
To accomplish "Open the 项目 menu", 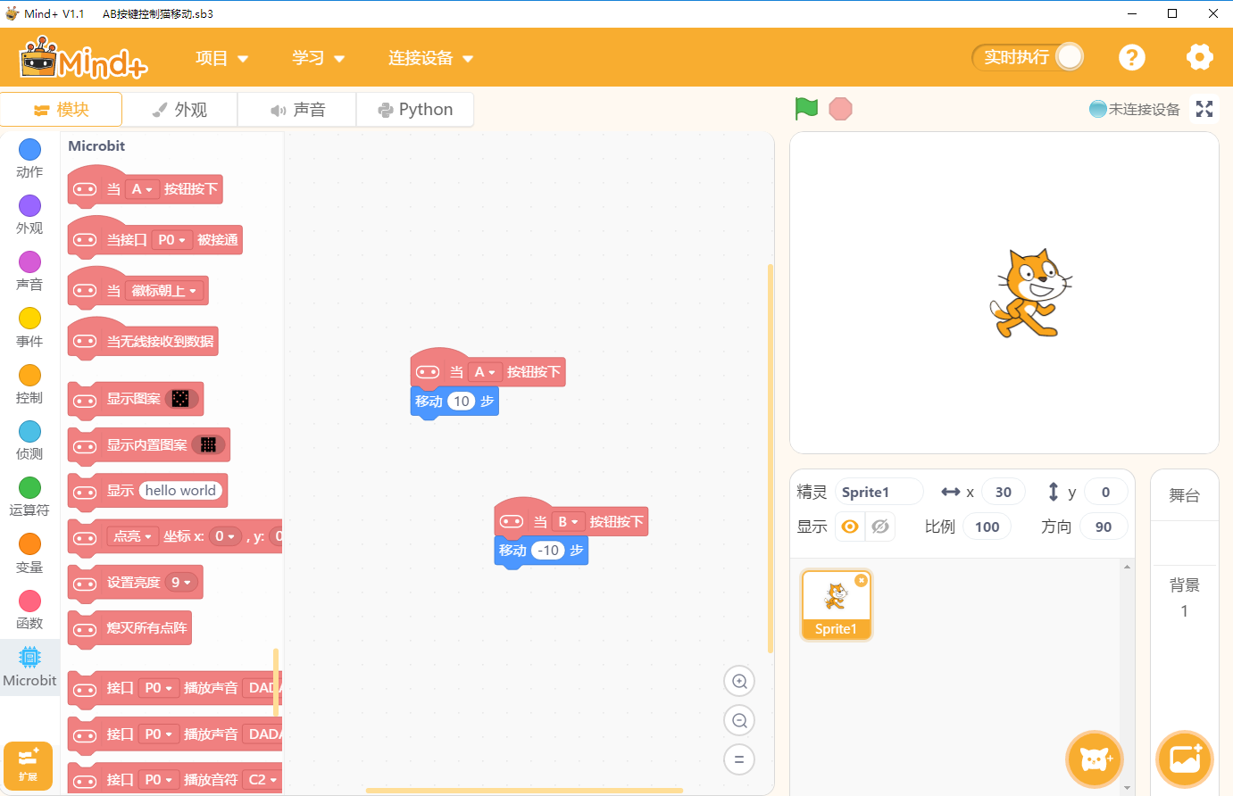I will point(221,58).
